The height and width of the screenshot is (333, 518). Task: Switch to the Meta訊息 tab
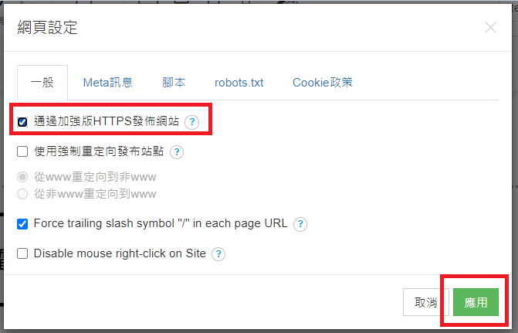(108, 83)
